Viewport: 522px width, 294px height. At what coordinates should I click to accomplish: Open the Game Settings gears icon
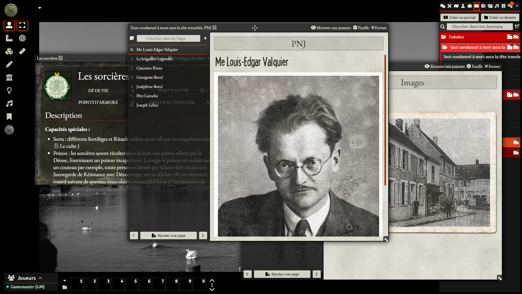tap(510, 6)
